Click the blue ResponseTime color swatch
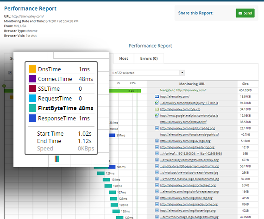The height and width of the screenshot is (219, 264). click(32, 118)
